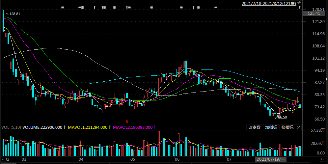Select the tallest red volume bar
328x164 pixels.
[159, 144]
